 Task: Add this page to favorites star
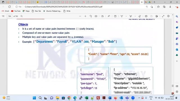coord(152,7)
